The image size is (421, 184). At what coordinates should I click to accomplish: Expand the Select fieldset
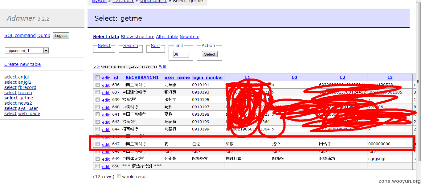(x=104, y=46)
